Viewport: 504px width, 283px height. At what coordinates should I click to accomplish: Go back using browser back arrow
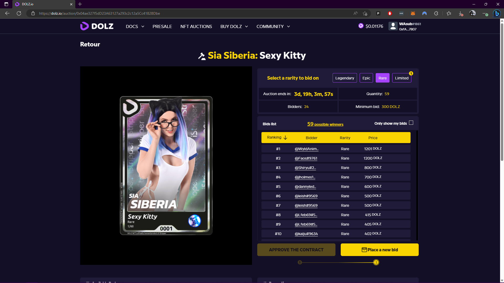pyautogui.click(x=7, y=13)
